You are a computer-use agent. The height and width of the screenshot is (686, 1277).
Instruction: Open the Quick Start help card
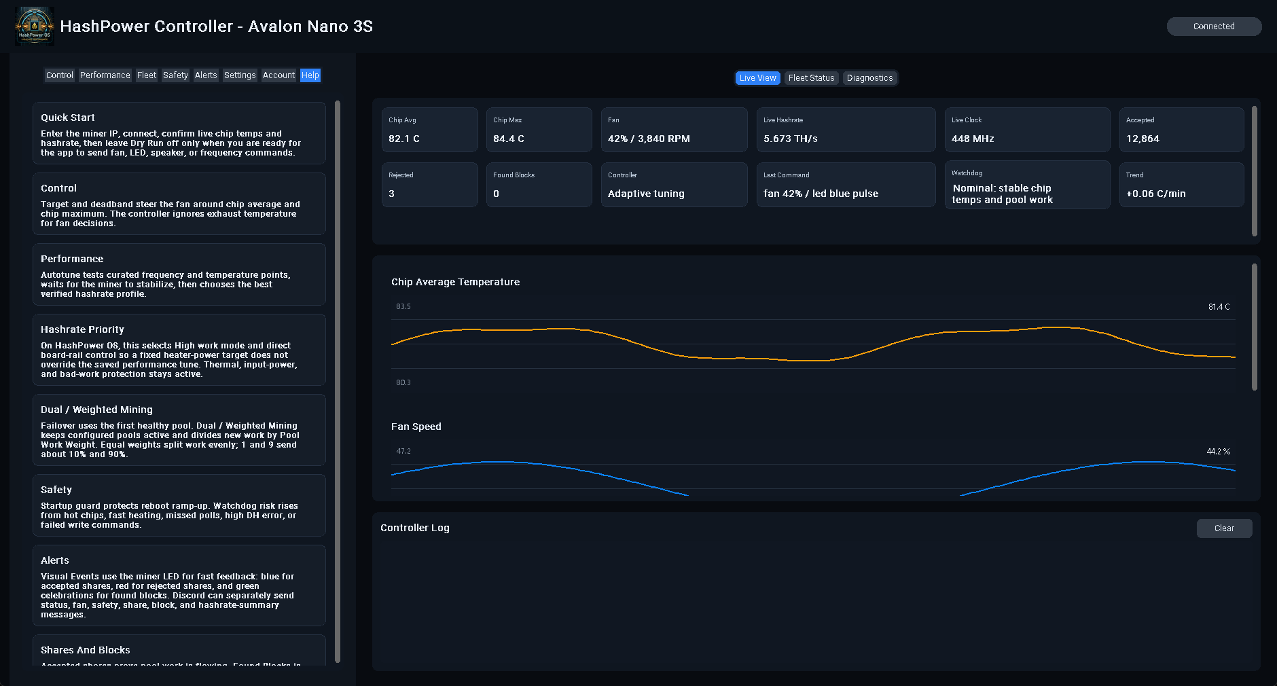(179, 133)
